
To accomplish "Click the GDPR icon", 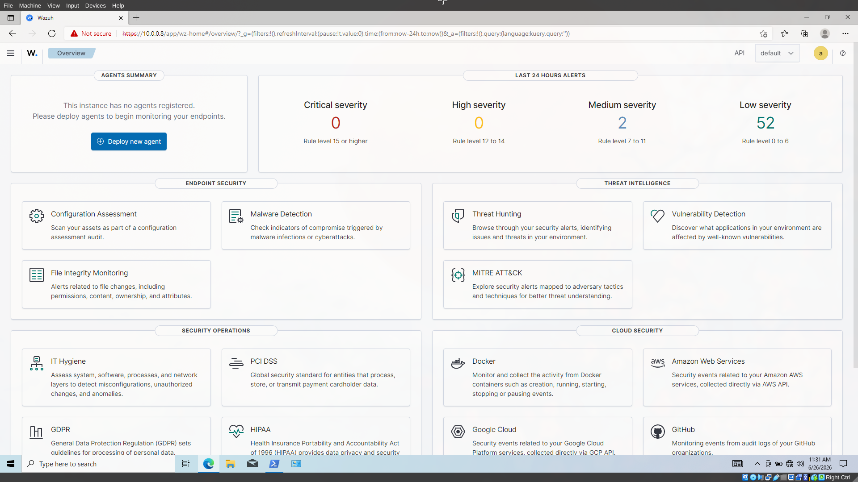I will coord(37,432).
